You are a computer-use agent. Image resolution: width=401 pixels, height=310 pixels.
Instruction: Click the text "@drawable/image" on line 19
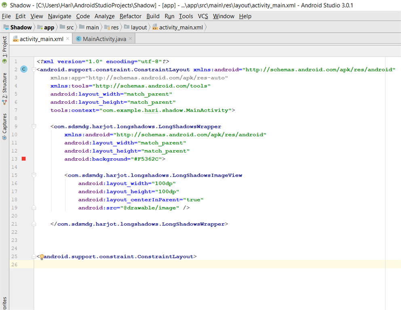[x=150, y=207]
